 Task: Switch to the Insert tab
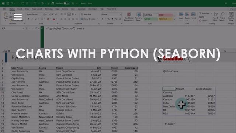click(20, 9)
